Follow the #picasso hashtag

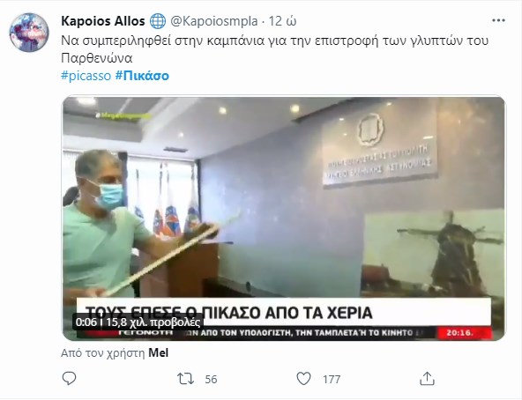(86, 76)
